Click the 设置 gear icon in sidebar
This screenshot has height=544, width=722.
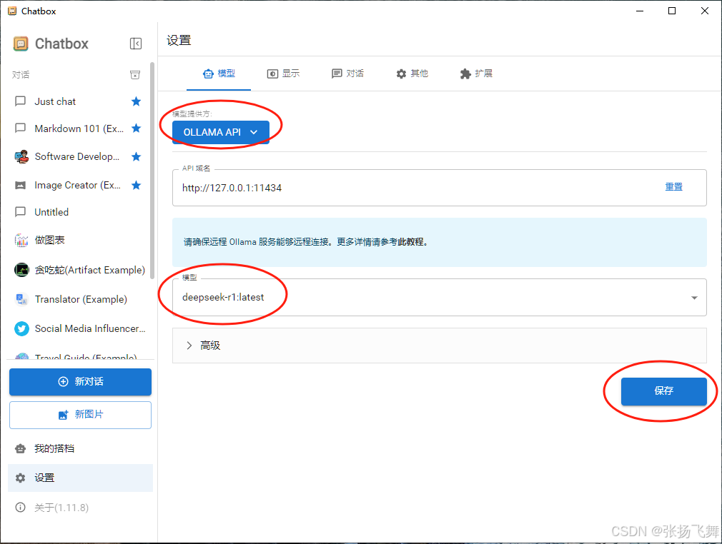(20, 478)
